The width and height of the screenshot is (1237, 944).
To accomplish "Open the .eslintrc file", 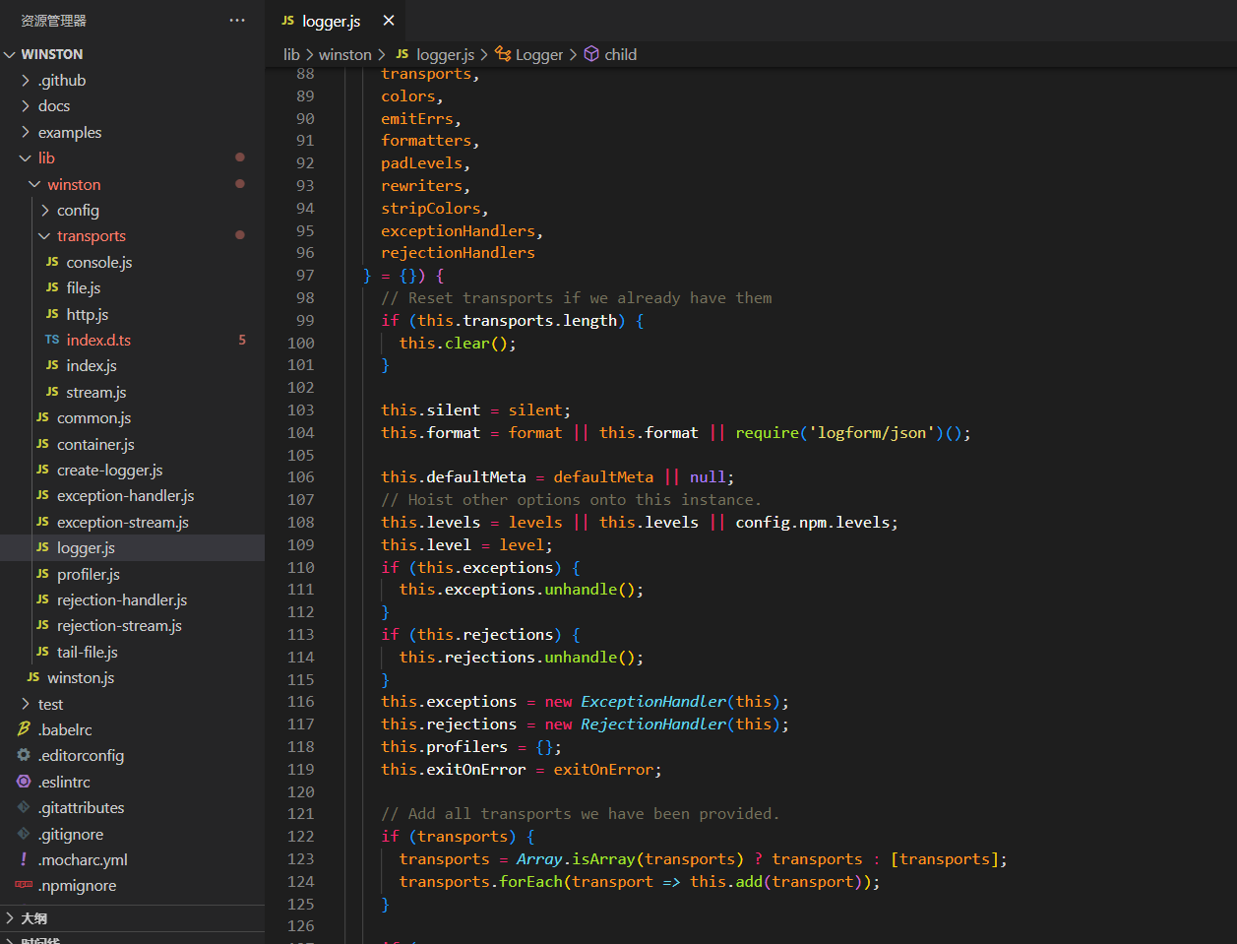I will pyautogui.click(x=64, y=782).
